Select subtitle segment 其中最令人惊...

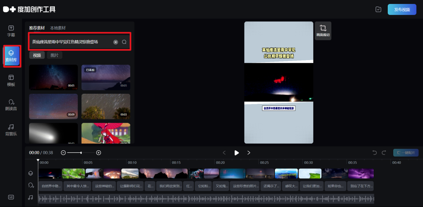pyautogui.click(x=77, y=186)
